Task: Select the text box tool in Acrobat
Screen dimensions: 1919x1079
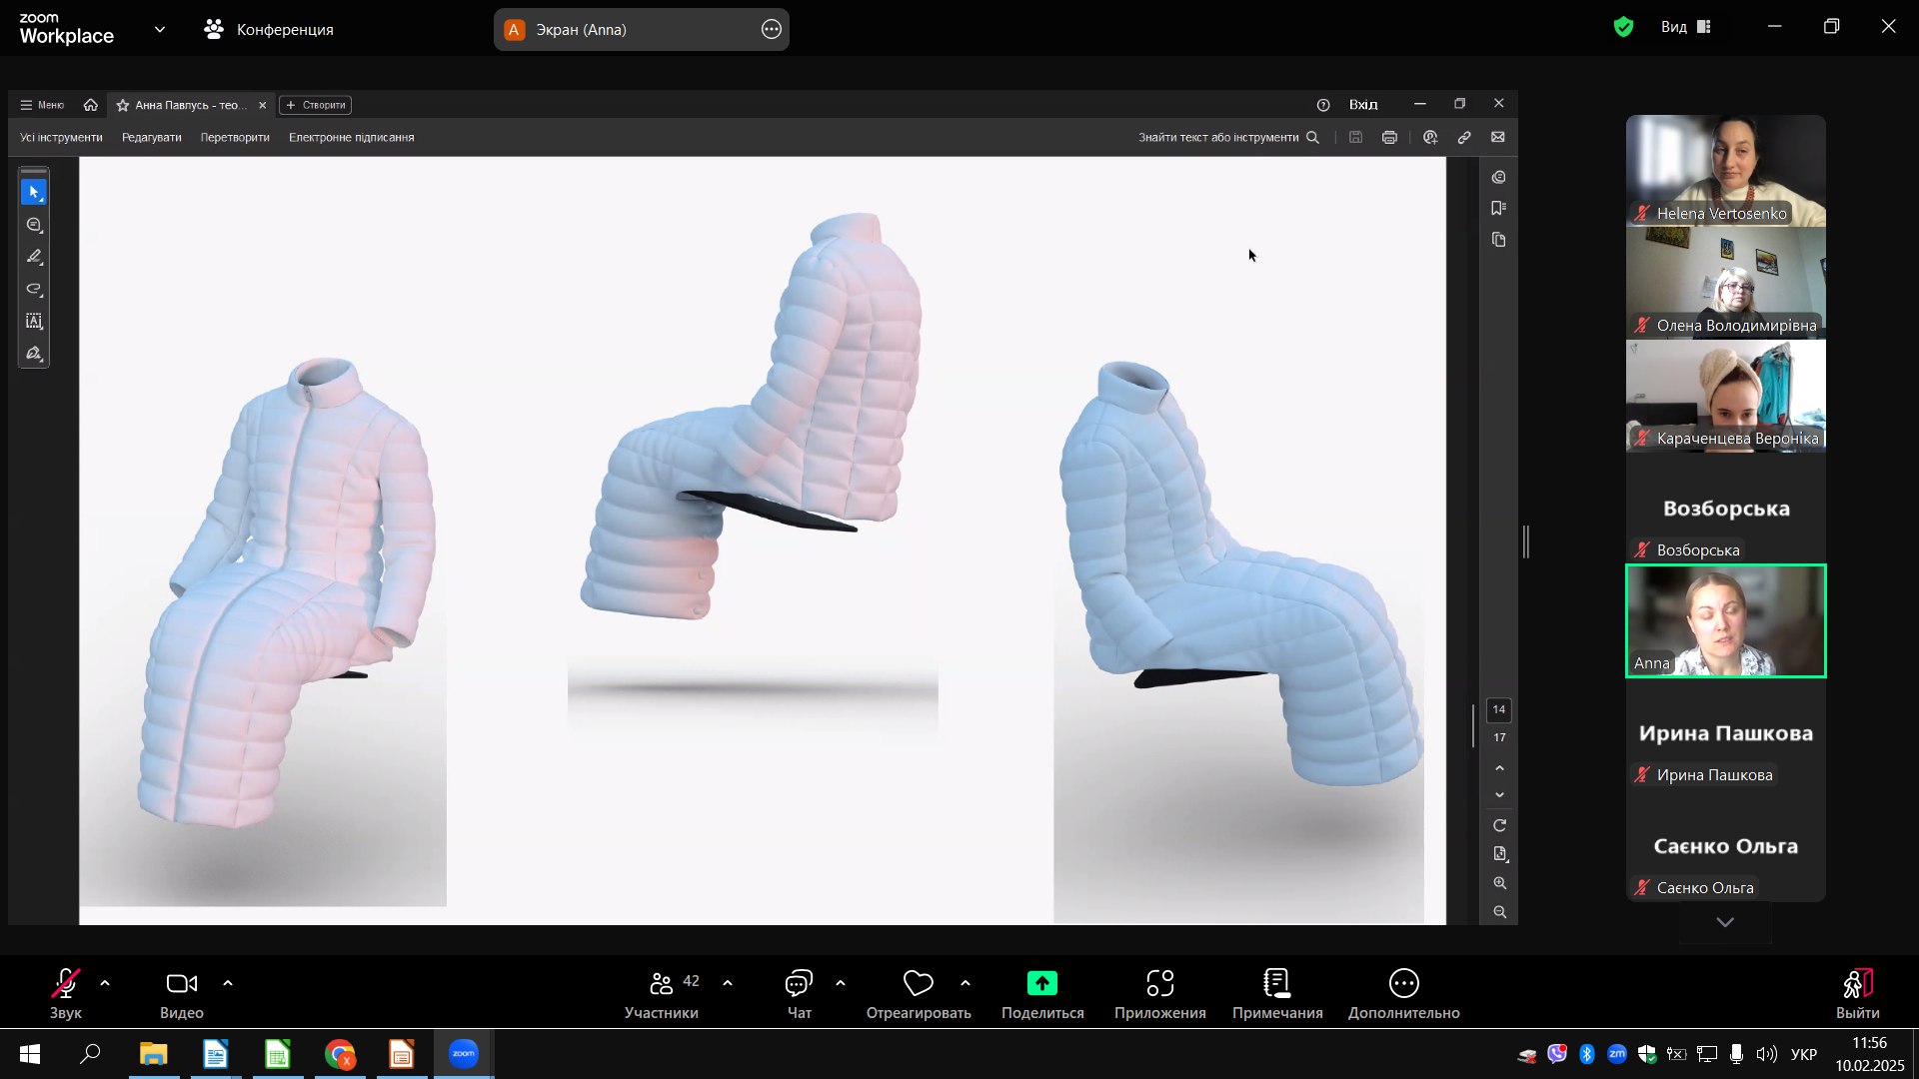Action: pyautogui.click(x=33, y=321)
